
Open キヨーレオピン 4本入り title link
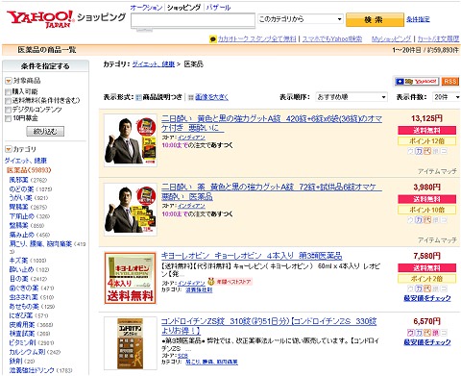(x=252, y=256)
